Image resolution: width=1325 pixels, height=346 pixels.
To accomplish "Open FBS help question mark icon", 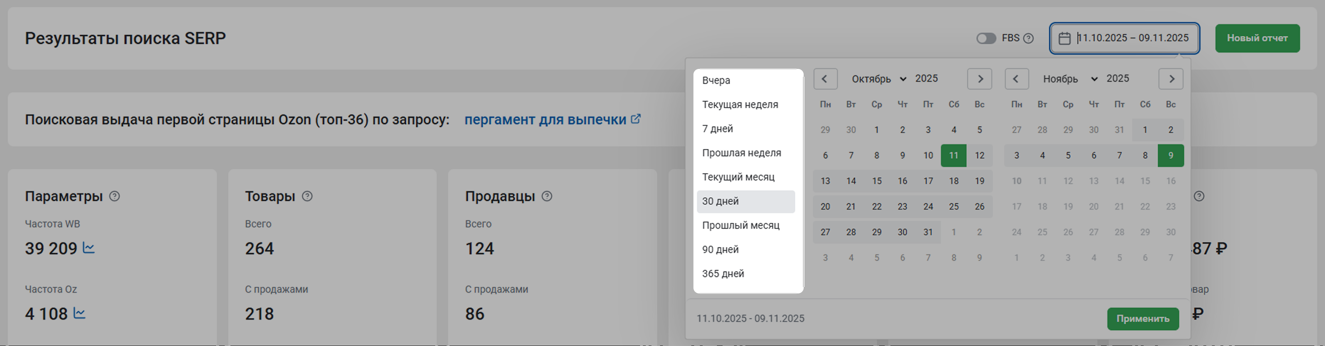I will tap(1028, 38).
